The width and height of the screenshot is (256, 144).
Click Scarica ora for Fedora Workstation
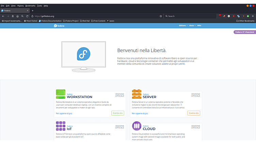pos(117,113)
